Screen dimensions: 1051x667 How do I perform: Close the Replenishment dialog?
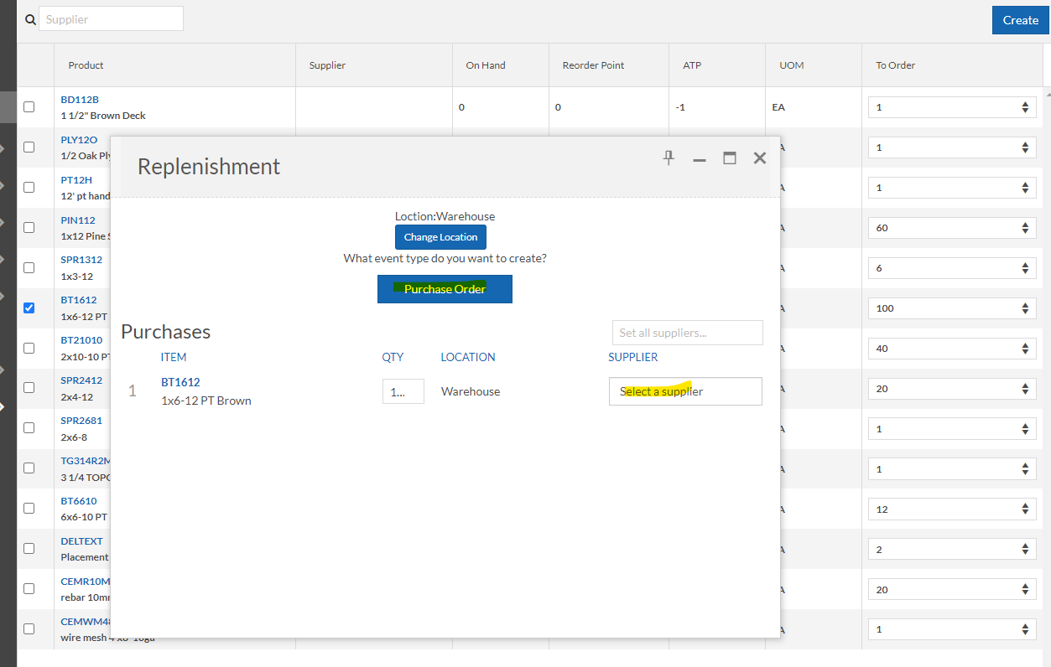(760, 158)
